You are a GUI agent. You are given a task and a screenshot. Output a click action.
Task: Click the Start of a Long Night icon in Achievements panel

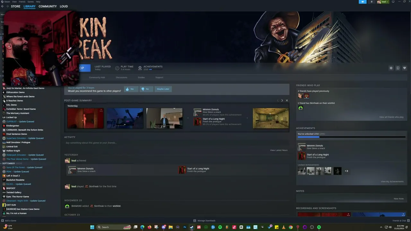[x=302, y=156]
